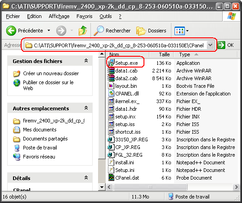
Task: Click the "8 541 Ko" size cell
Action: 161,78
